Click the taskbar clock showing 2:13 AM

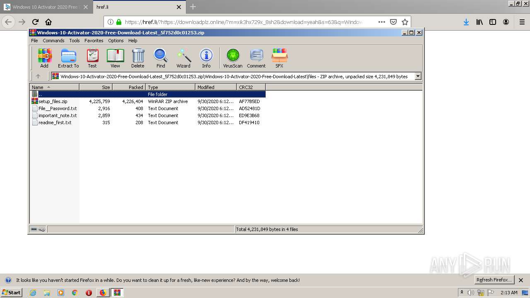click(509, 293)
